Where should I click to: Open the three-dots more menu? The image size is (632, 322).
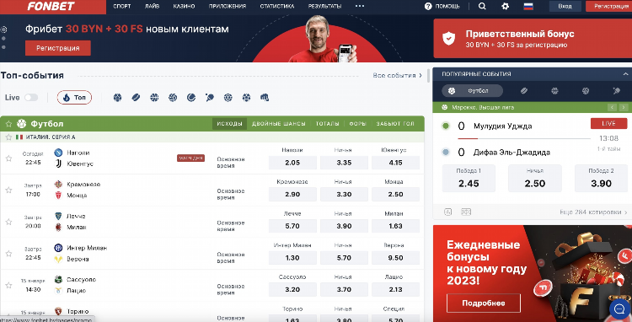click(360, 6)
